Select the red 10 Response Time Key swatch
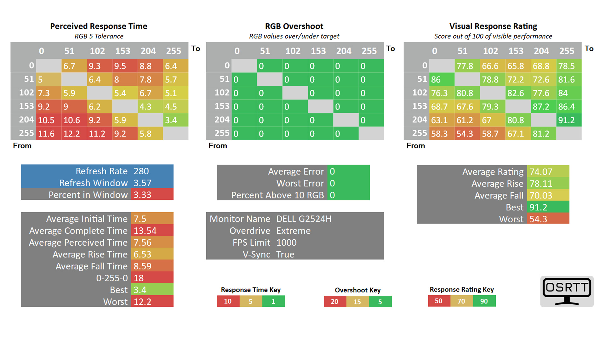 [x=228, y=301]
